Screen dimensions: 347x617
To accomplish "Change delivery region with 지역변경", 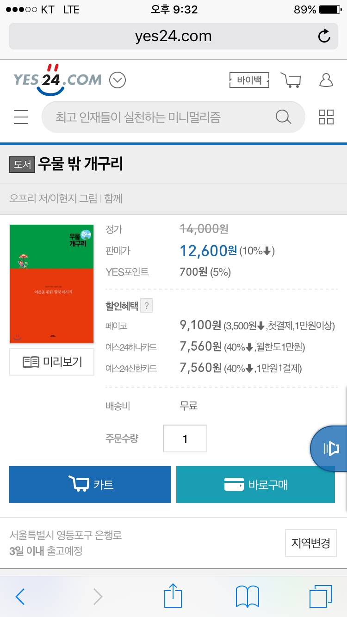I will (310, 543).
